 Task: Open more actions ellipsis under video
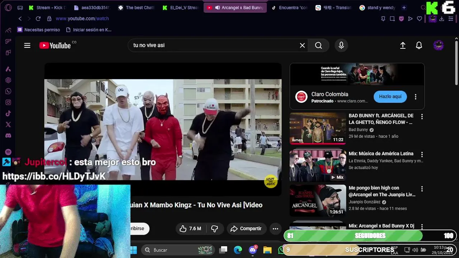[275, 229]
